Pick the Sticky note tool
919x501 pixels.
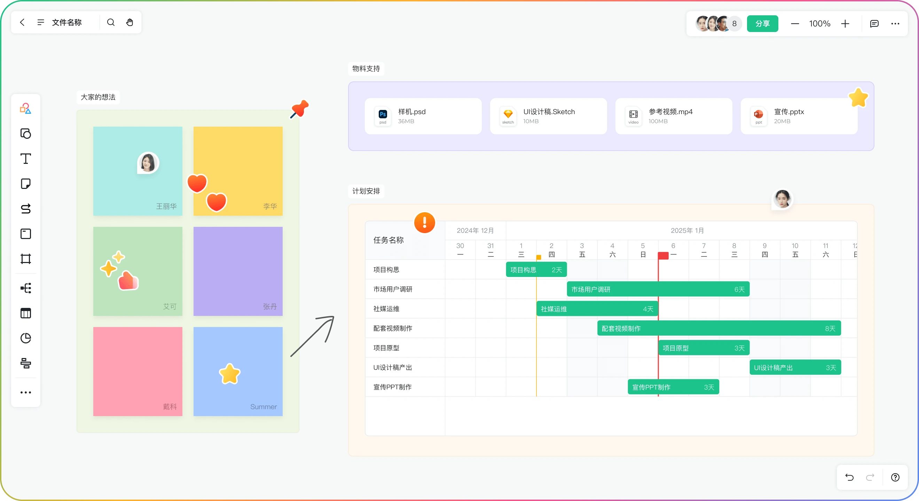tap(25, 184)
